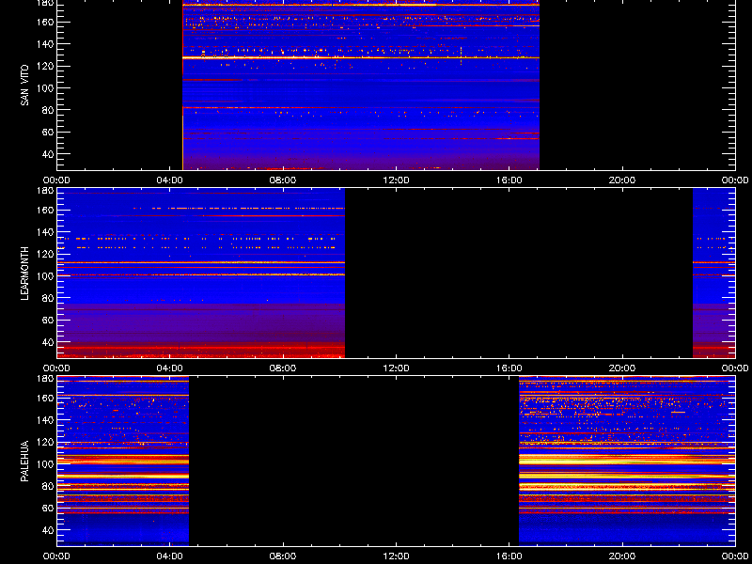
Task: Pick frequency label 40 on Palehua axis
Action: point(47,530)
